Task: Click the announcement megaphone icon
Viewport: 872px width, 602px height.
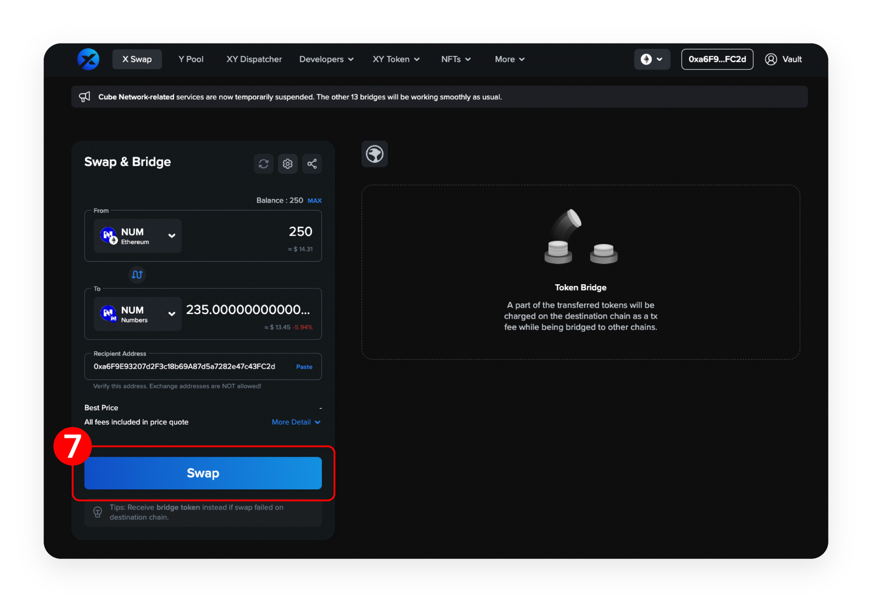Action: point(85,96)
